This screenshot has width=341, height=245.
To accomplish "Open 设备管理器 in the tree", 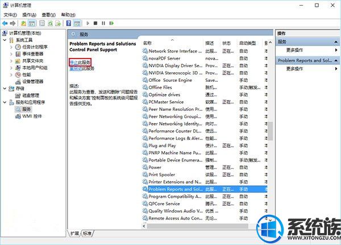I will 32,82.
